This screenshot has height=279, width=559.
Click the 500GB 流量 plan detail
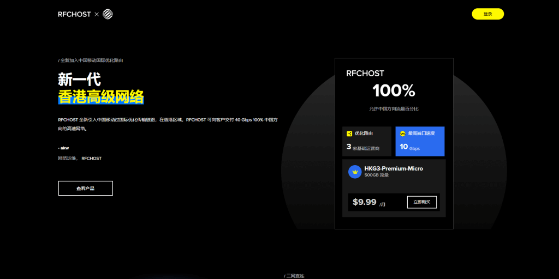tap(376, 175)
